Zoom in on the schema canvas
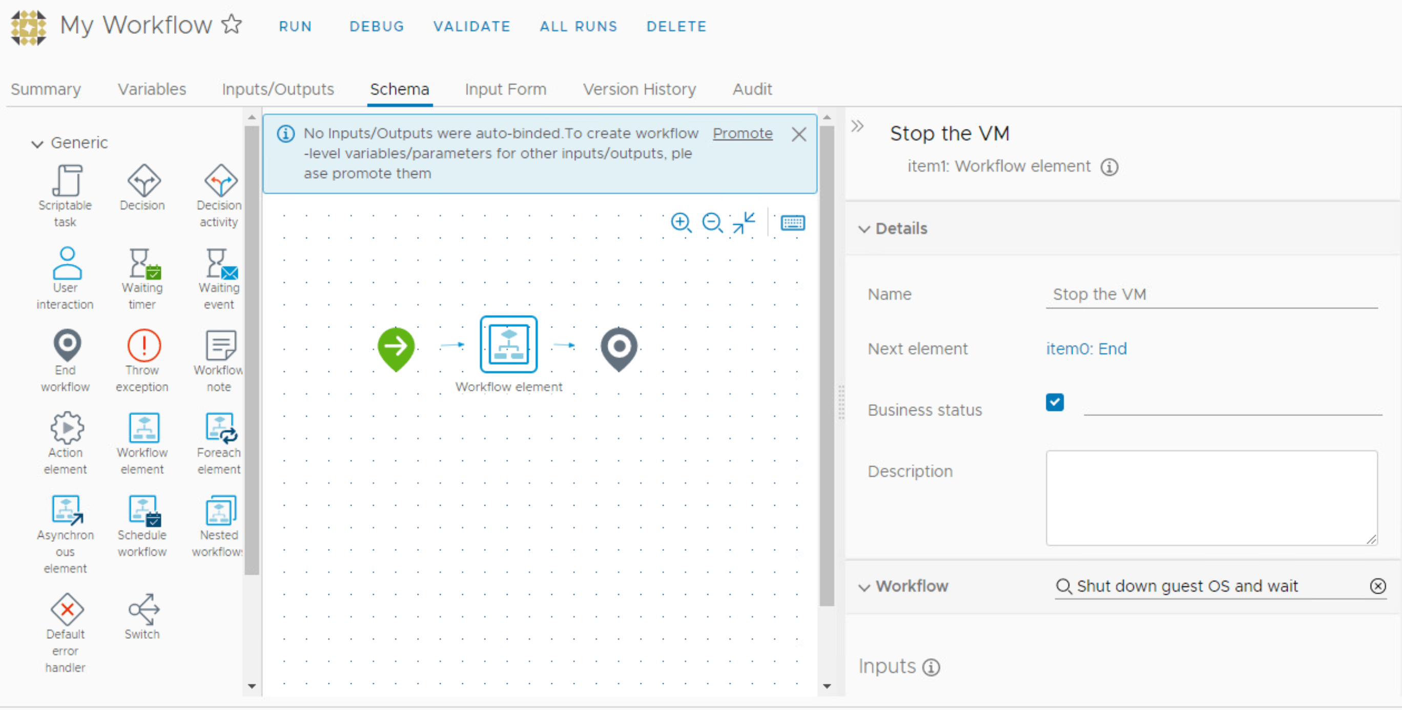Screen dimensions: 1402x710 pyautogui.click(x=681, y=222)
